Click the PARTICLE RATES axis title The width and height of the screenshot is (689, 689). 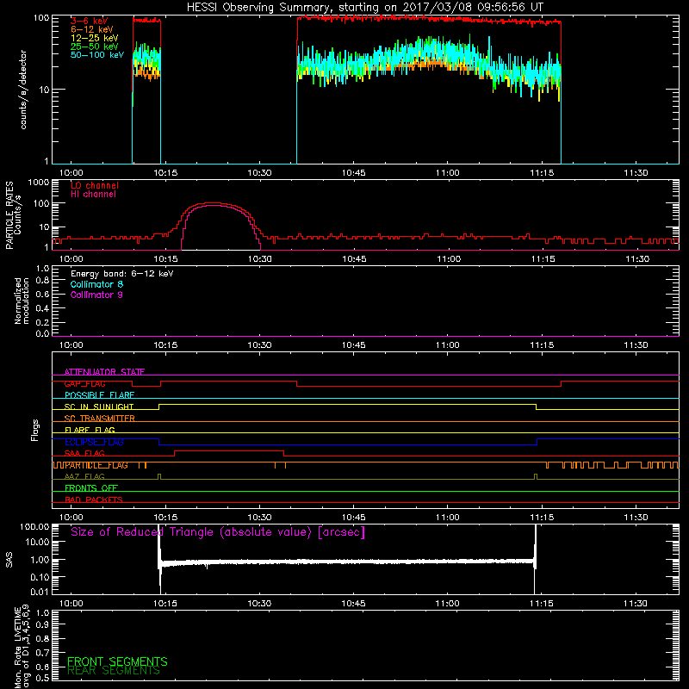tap(9, 215)
